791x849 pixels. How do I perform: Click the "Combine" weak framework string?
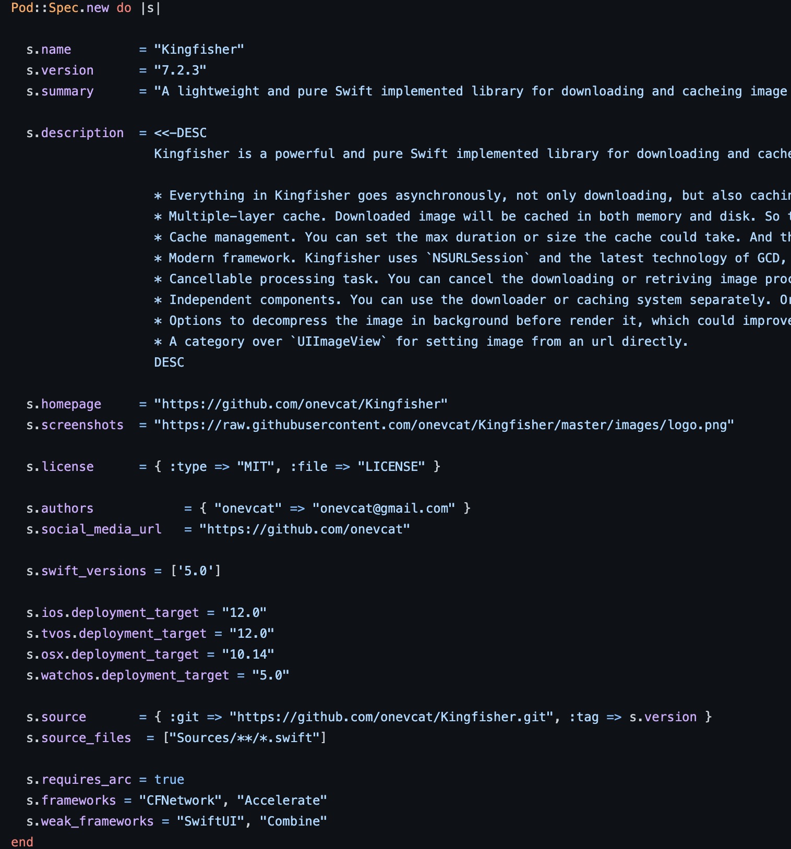[x=293, y=821]
